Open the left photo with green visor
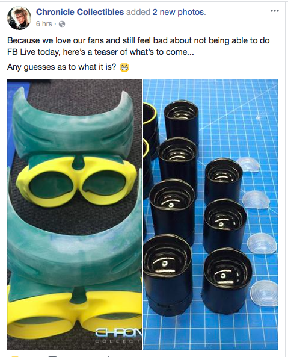The width and height of the screenshot is (288, 357). 75,214
